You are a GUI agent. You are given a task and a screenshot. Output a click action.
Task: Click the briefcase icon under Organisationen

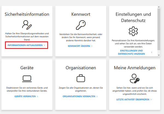tap(80, 79)
